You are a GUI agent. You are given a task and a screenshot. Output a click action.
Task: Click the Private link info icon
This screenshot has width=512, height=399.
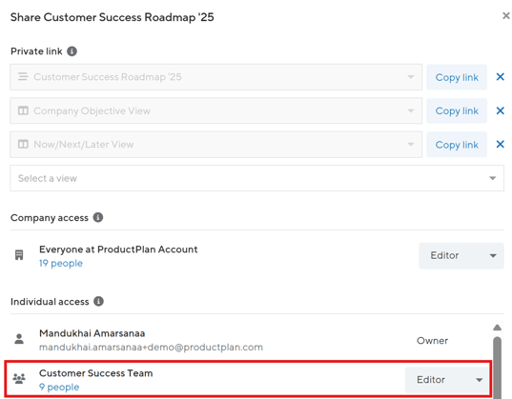72,51
